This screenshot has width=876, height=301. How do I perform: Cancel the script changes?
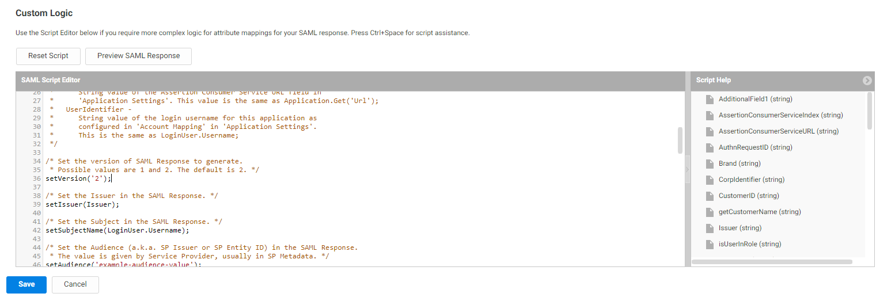75,284
